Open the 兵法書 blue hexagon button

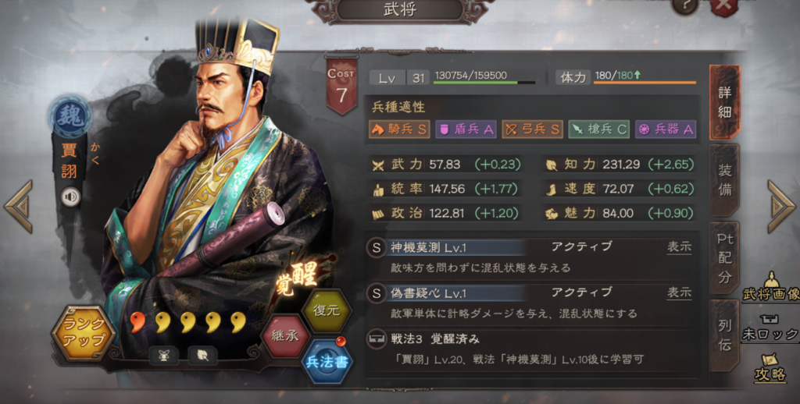coord(327,360)
